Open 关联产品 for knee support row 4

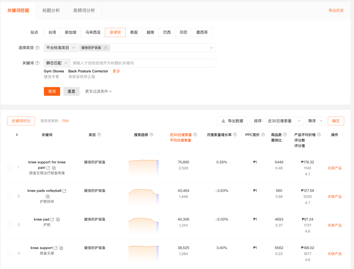click(334, 254)
